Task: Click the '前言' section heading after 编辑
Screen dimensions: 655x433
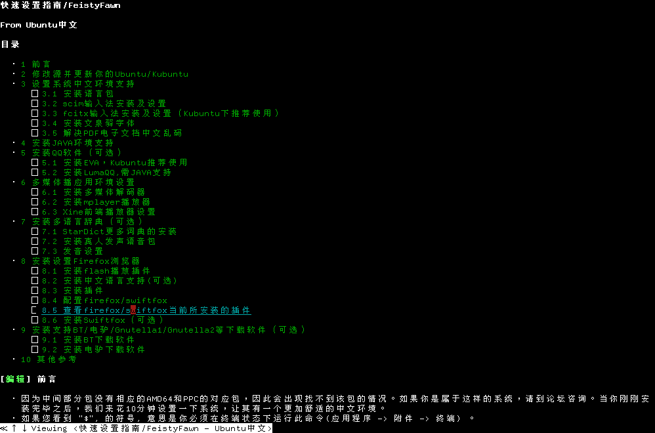Action: pyautogui.click(x=47, y=379)
